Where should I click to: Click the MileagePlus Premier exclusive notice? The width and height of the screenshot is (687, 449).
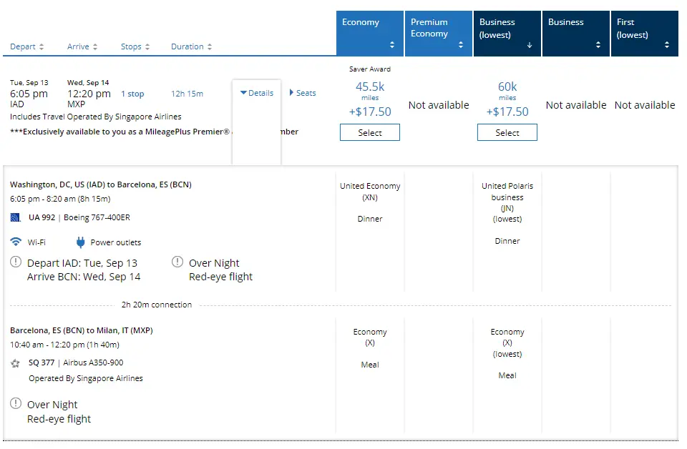click(x=155, y=132)
